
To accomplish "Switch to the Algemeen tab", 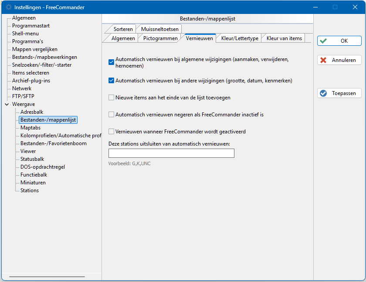I will (123, 38).
